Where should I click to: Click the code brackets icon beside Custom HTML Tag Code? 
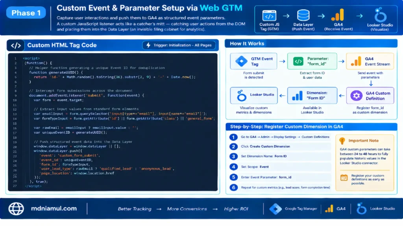pos(16,46)
